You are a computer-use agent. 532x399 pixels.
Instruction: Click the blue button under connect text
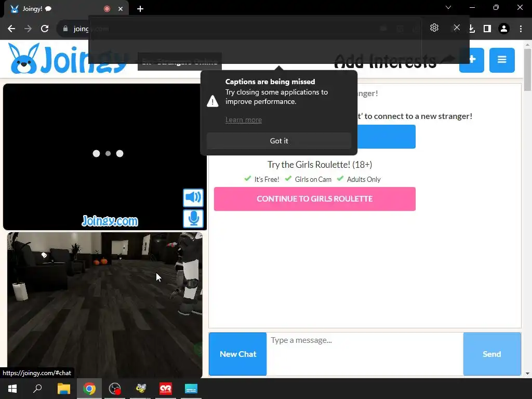click(x=386, y=137)
